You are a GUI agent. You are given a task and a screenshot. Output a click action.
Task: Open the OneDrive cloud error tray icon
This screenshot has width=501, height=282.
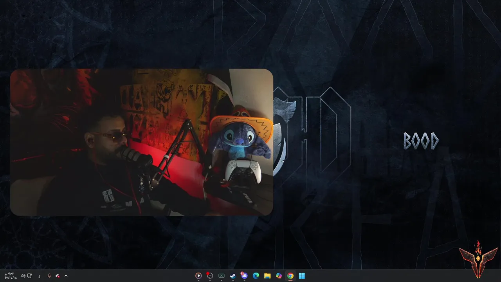point(58,276)
